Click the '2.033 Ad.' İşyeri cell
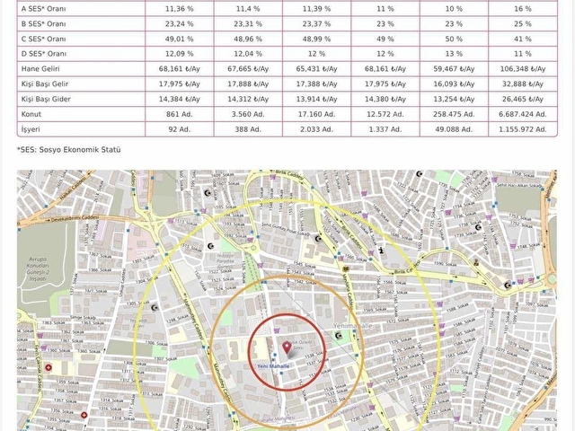Screen dimensions: 575x431 point(316,129)
